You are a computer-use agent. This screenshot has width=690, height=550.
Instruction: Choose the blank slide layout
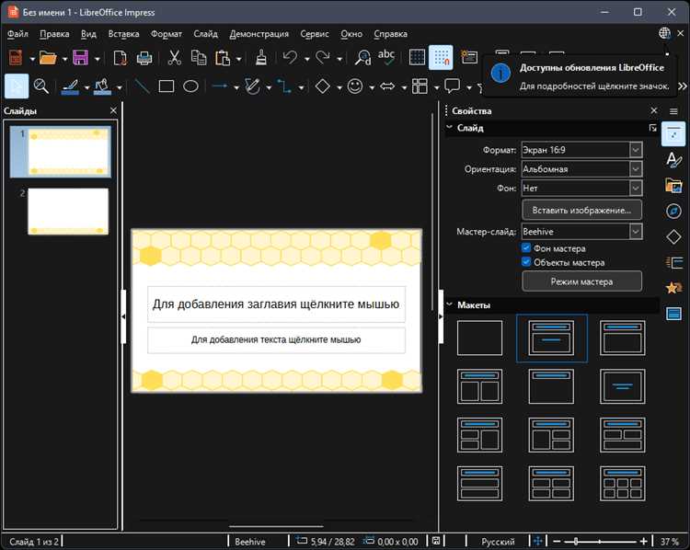pyautogui.click(x=479, y=338)
